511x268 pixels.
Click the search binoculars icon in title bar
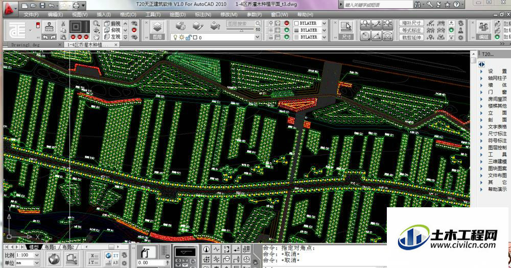pos(417,5)
